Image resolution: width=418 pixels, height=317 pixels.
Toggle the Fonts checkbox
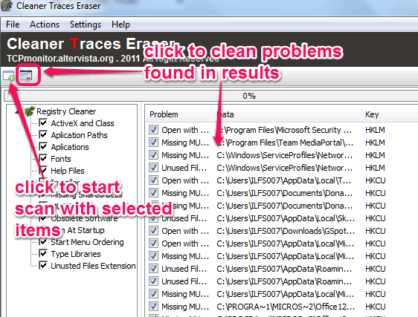[43, 158]
